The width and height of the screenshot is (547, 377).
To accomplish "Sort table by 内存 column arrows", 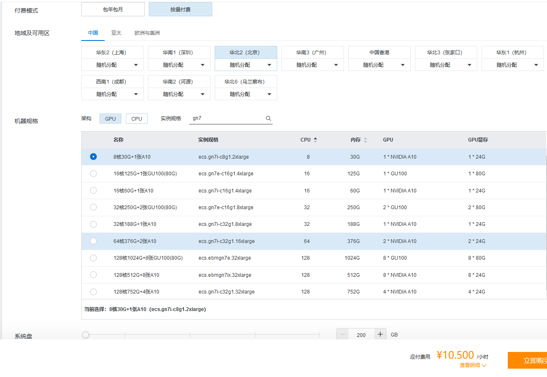I will (x=365, y=140).
